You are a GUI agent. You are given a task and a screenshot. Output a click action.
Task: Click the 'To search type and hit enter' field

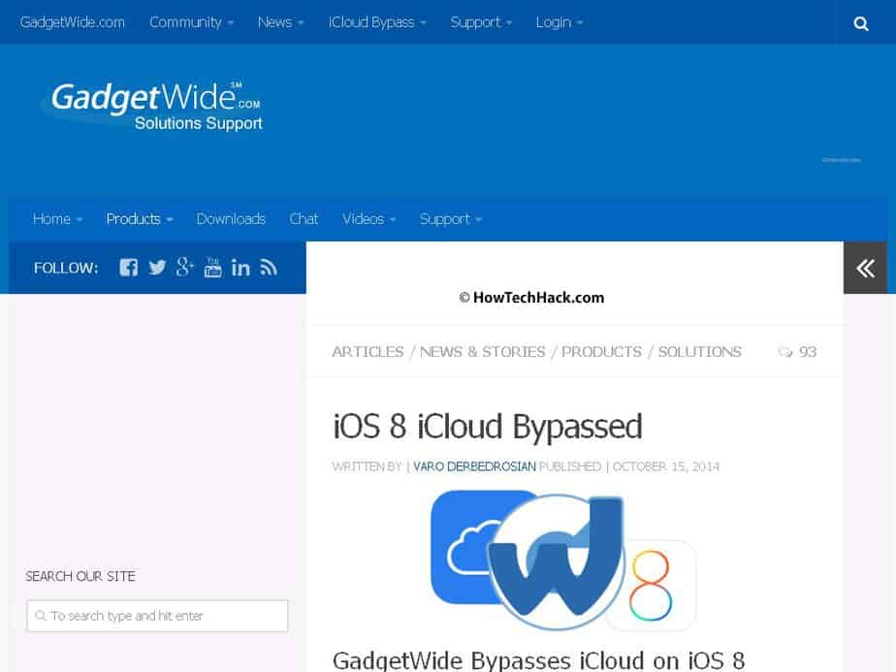pyautogui.click(x=157, y=616)
